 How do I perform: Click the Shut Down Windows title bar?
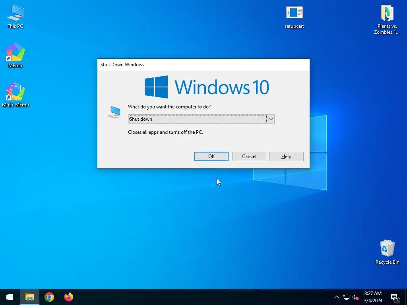(x=203, y=65)
